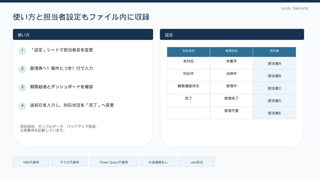Click the EXCEL TEMPLATE label
Viewport: 320px width, 180px height.
point(294,8)
